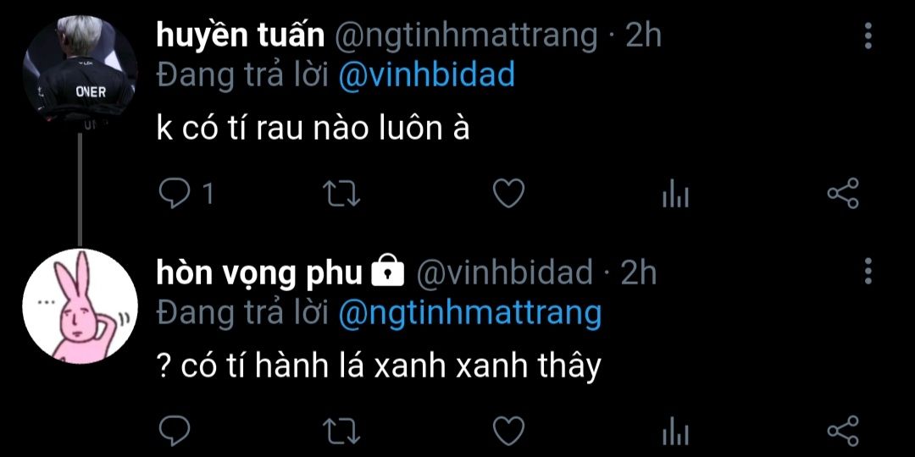This screenshot has height=457, width=915.
Task: Open more options for hòn vọng phu's tweet
Action: tap(868, 273)
